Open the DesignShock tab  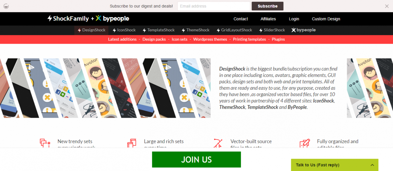tap(92, 30)
